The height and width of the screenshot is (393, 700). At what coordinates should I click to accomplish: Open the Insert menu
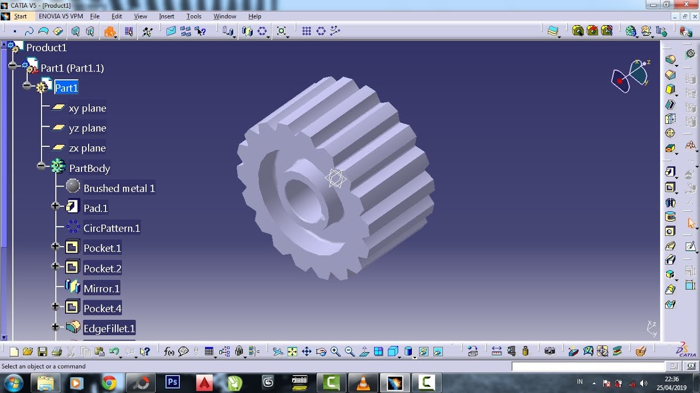tap(167, 16)
